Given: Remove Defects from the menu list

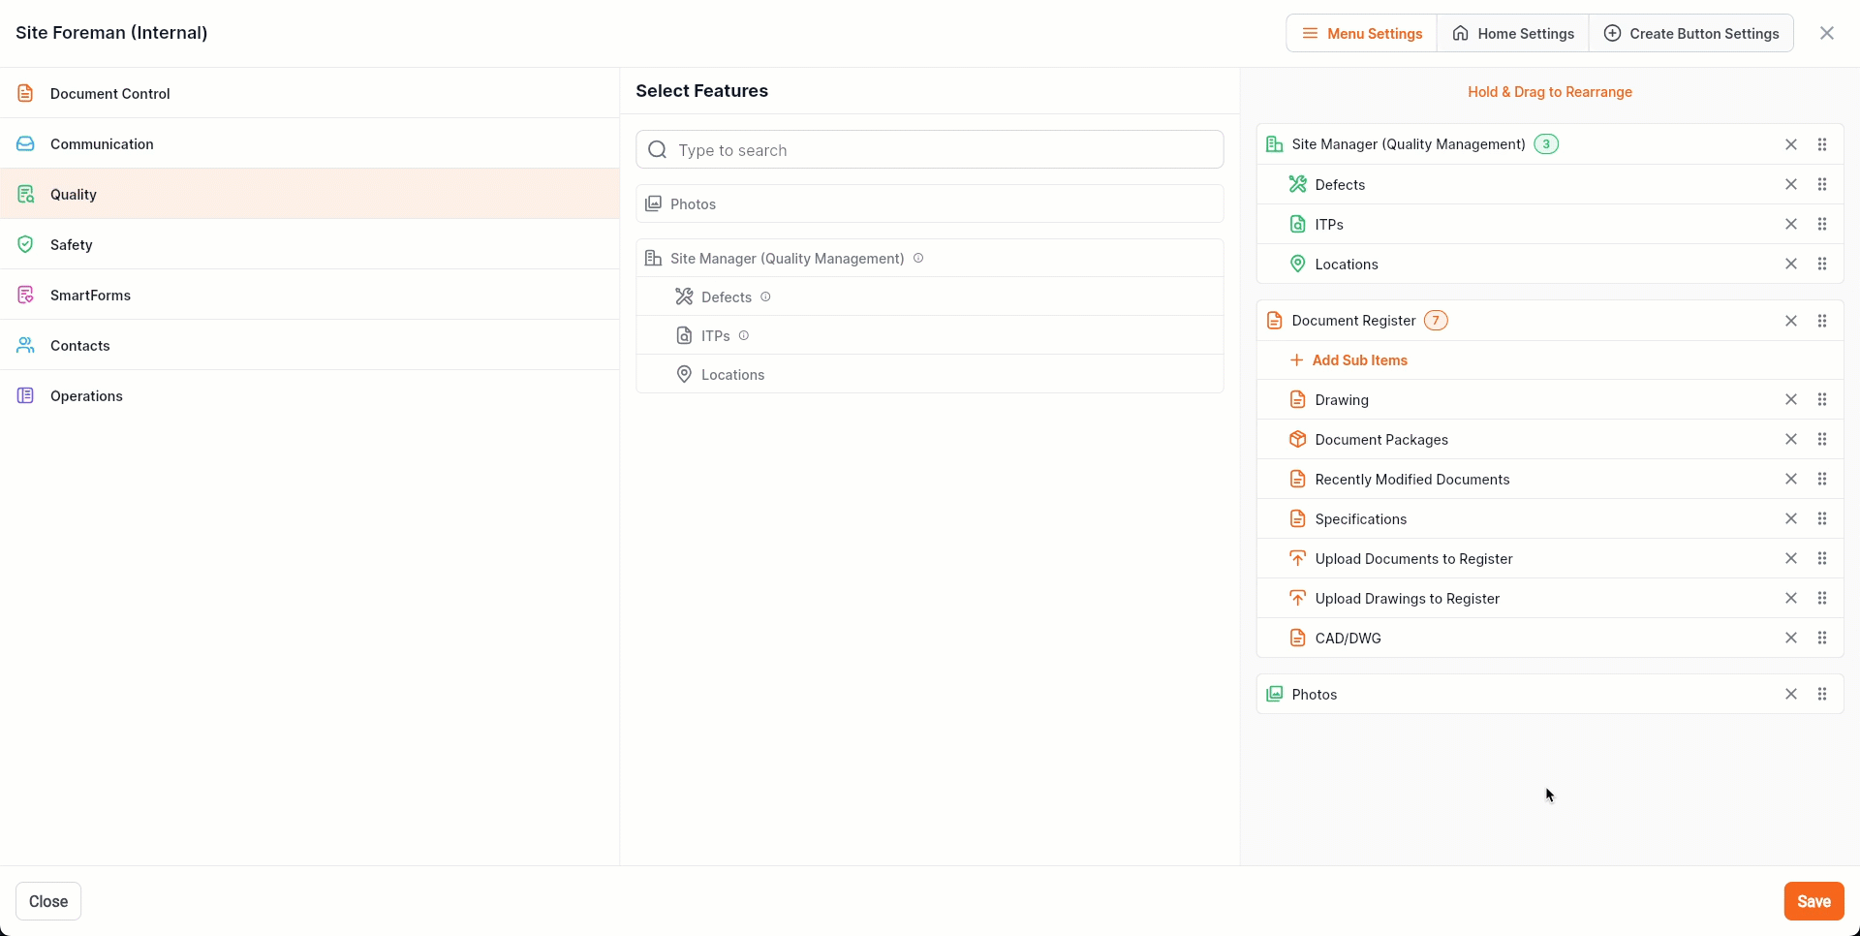Looking at the screenshot, I should pos(1790,184).
